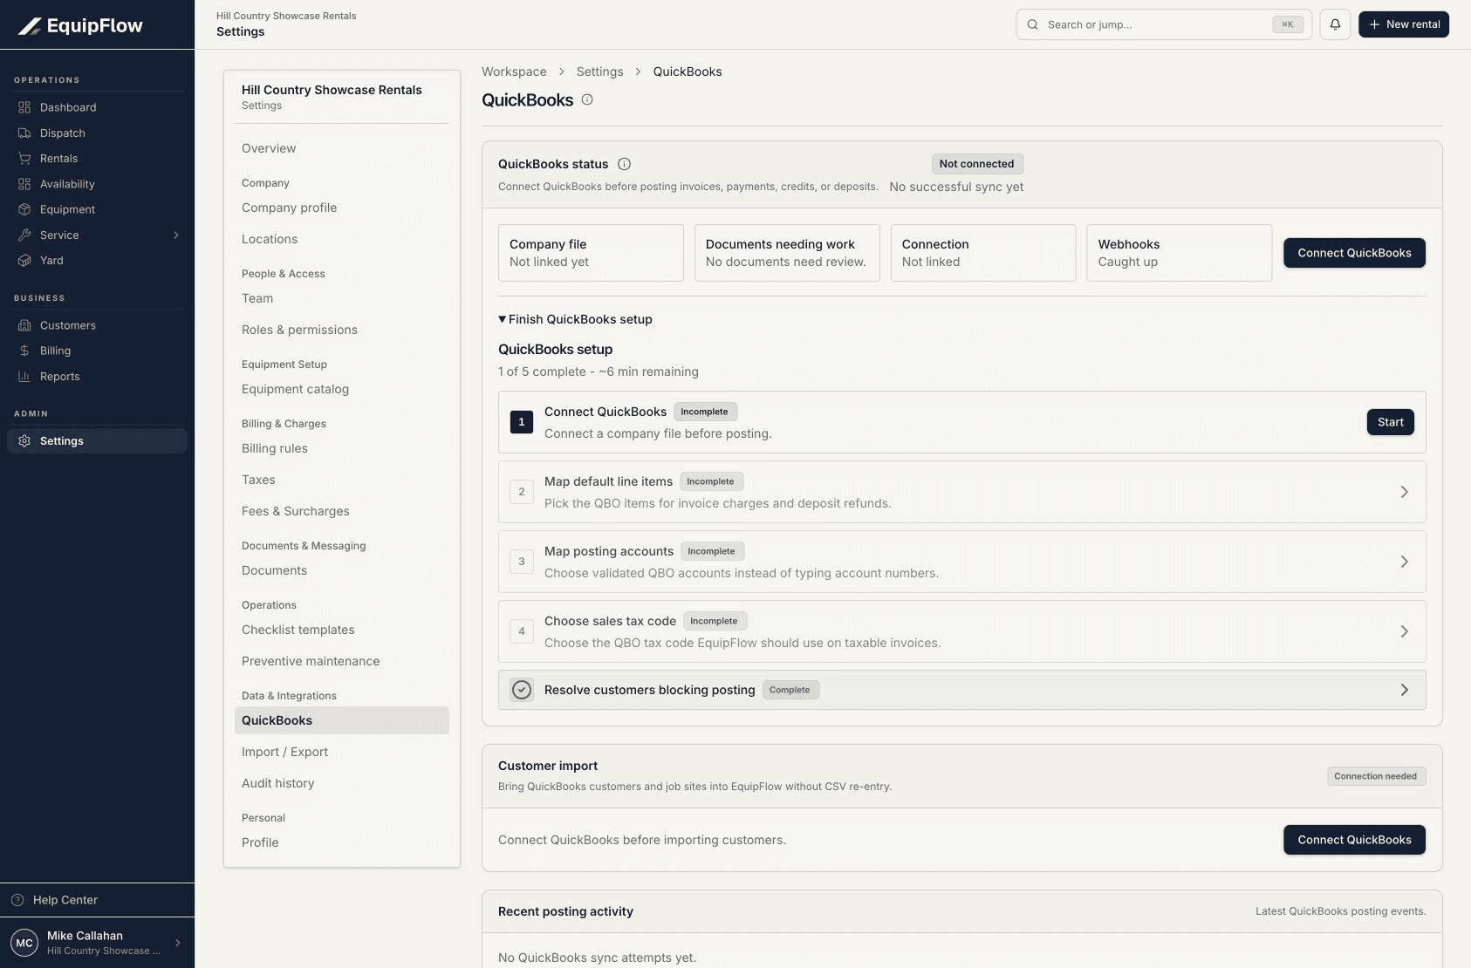This screenshot has width=1471, height=968.
Task: Open Rentals from the sidebar
Action: [x=97, y=158]
